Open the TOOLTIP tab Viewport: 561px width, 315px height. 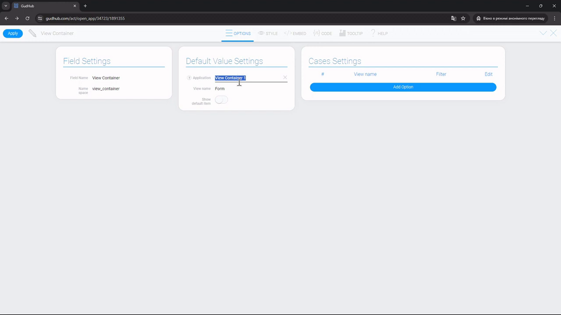351,33
